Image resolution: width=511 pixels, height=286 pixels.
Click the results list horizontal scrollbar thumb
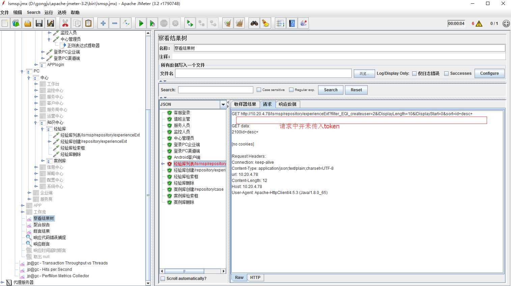(184, 271)
